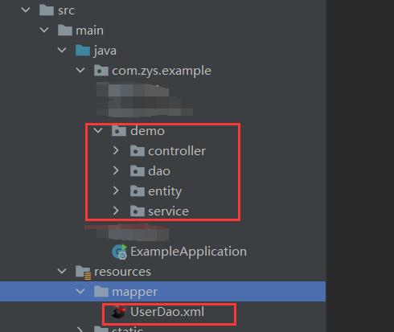Click the ExampleApplication Spring Boot class icon
Image resolution: width=394 pixels, height=332 pixels.
pos(120,252)
